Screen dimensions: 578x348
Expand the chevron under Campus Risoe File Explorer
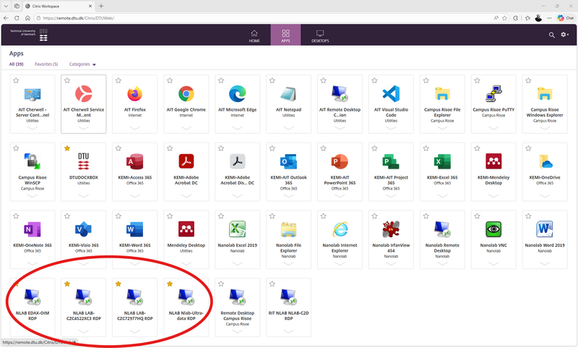pos(442,128)
